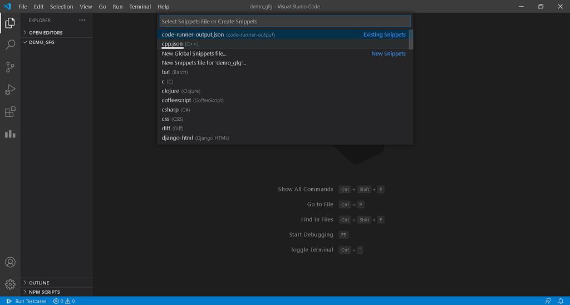Click the VS Code logo icon
Screen dimensions: 570x305
(7, 7)
